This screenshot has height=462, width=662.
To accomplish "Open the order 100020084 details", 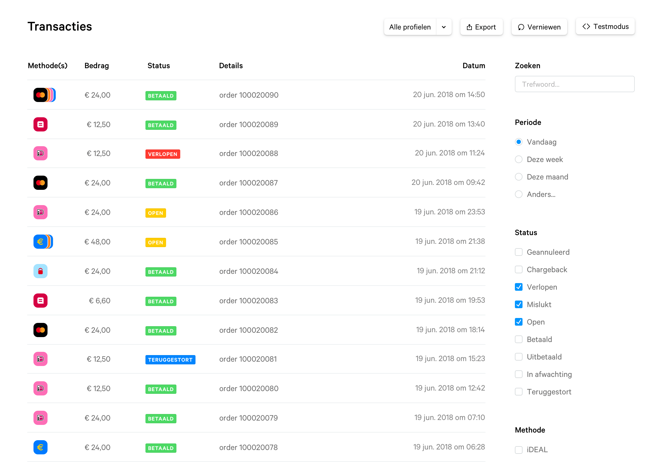I will 248,271.
